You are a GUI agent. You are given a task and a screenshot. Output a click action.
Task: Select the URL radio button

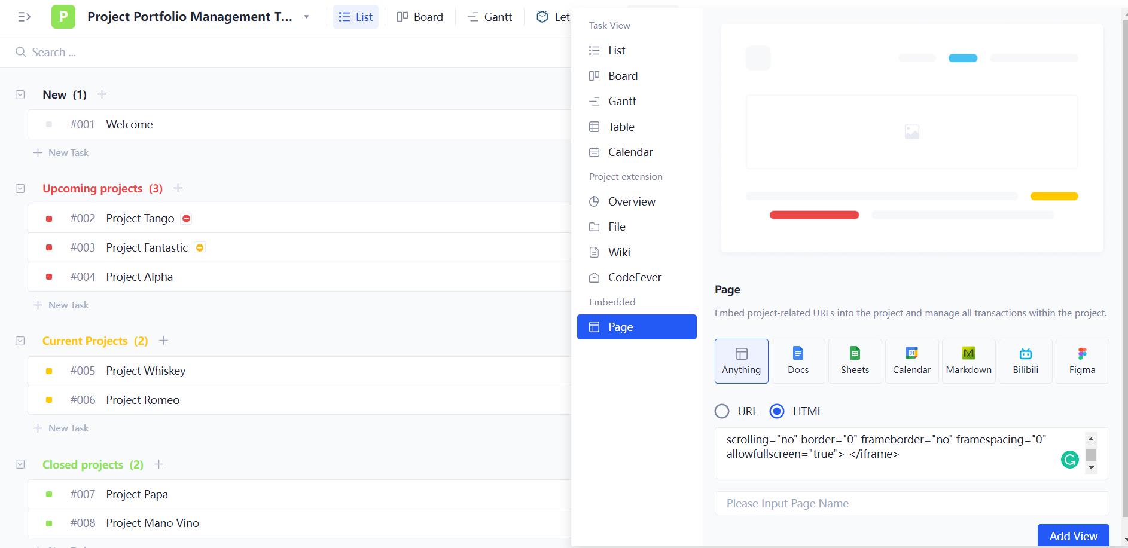point(722,411)
